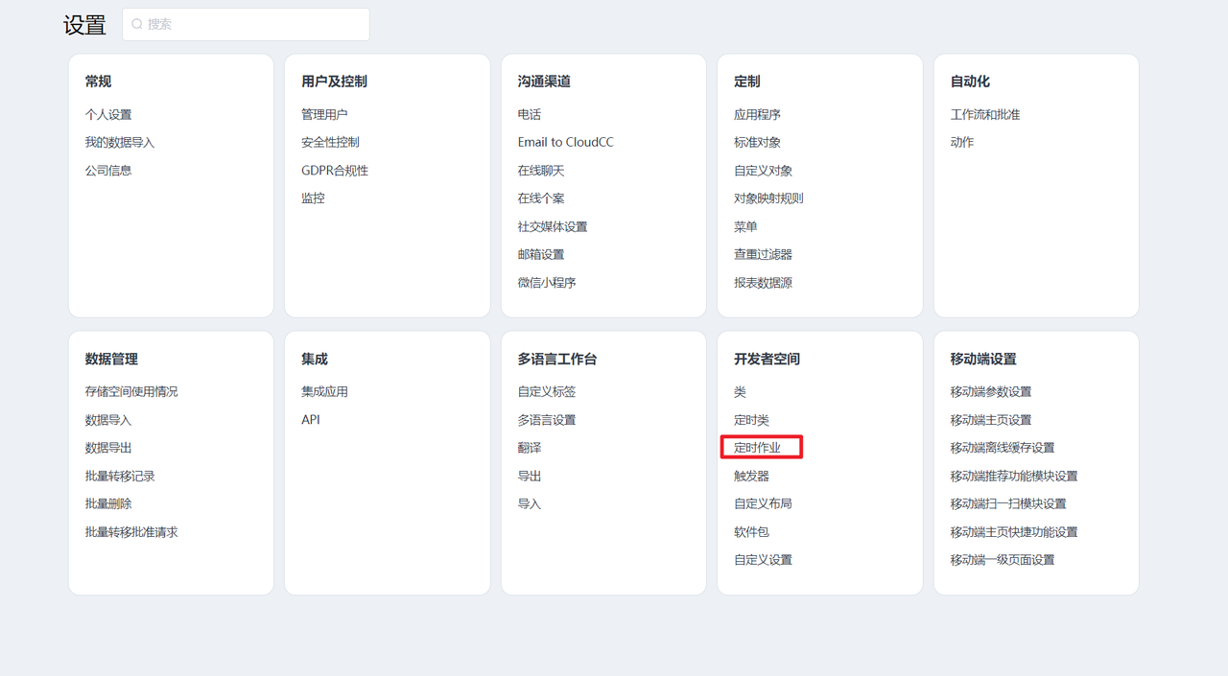This screenshot has width=1228, height=676.
Task: Open 公司信息 link
Action: 108,171
